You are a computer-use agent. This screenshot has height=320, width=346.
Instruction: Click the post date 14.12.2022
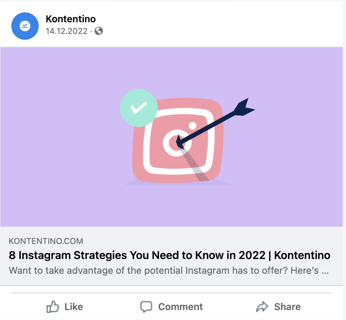point(67,31)
